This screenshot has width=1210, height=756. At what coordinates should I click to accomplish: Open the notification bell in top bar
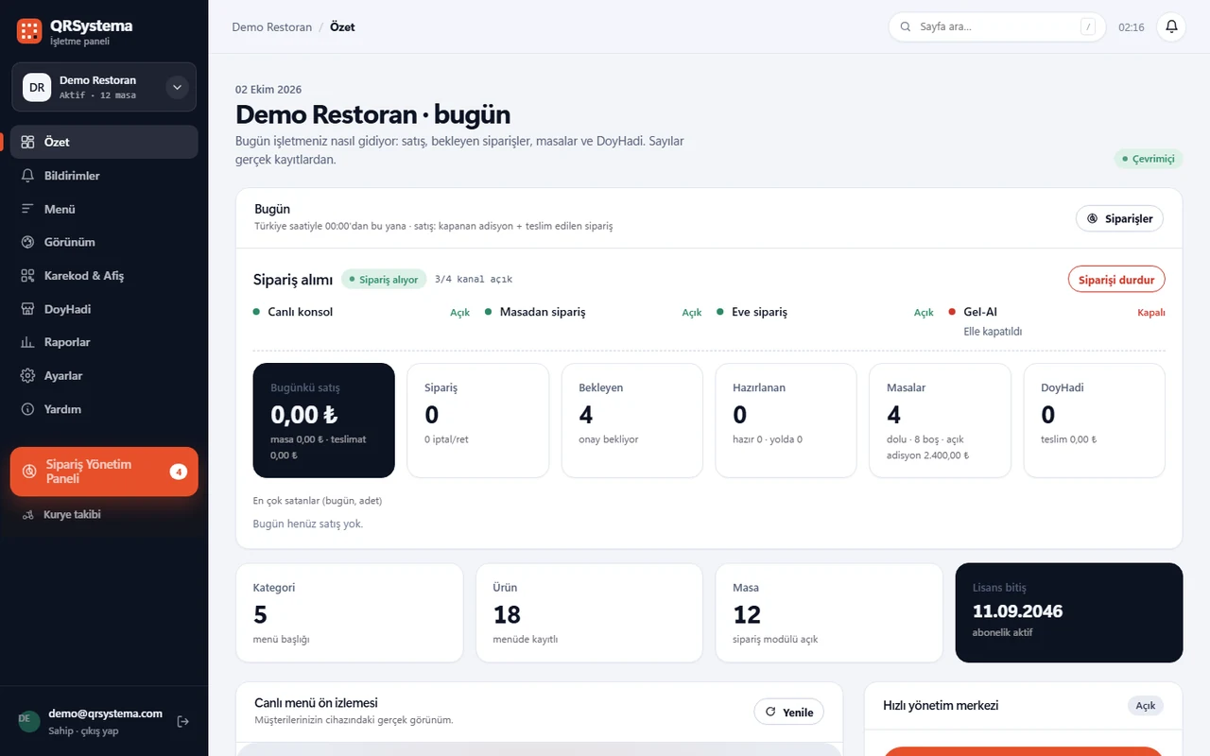click(x=1172, y=26)
